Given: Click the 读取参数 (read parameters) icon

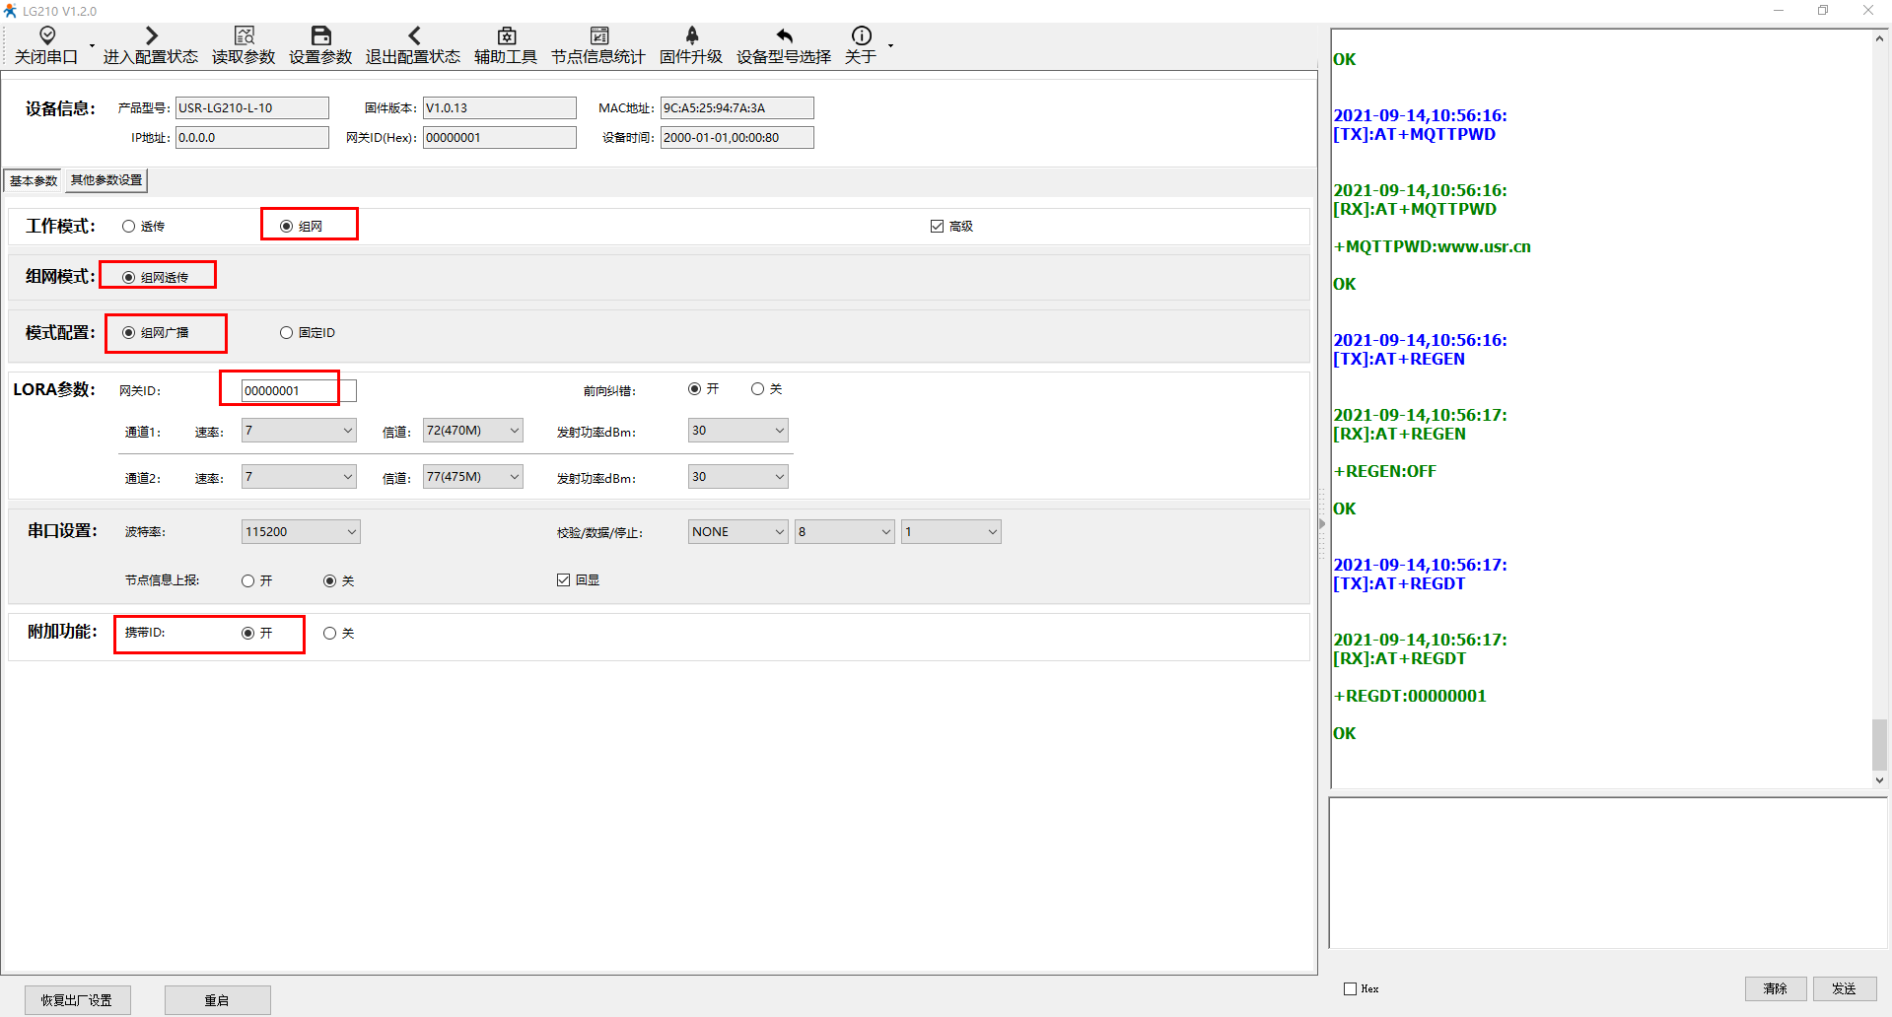Looking at the screenshot, I should 244,36.
